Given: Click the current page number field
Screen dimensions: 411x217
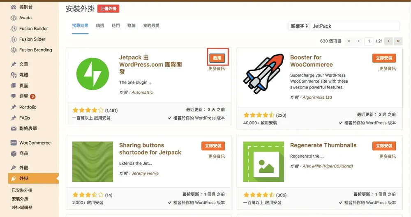Looking at the screenshot, I should (x=369, y=41).
